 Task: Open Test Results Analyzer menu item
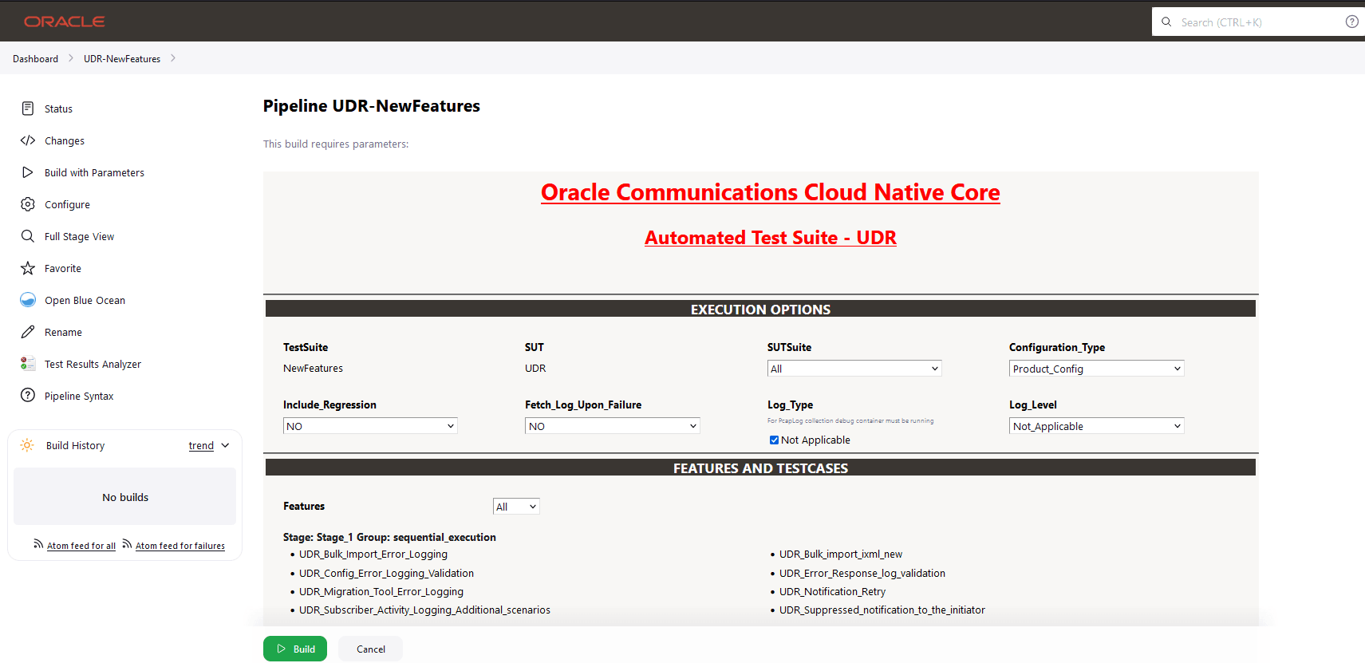93,364
